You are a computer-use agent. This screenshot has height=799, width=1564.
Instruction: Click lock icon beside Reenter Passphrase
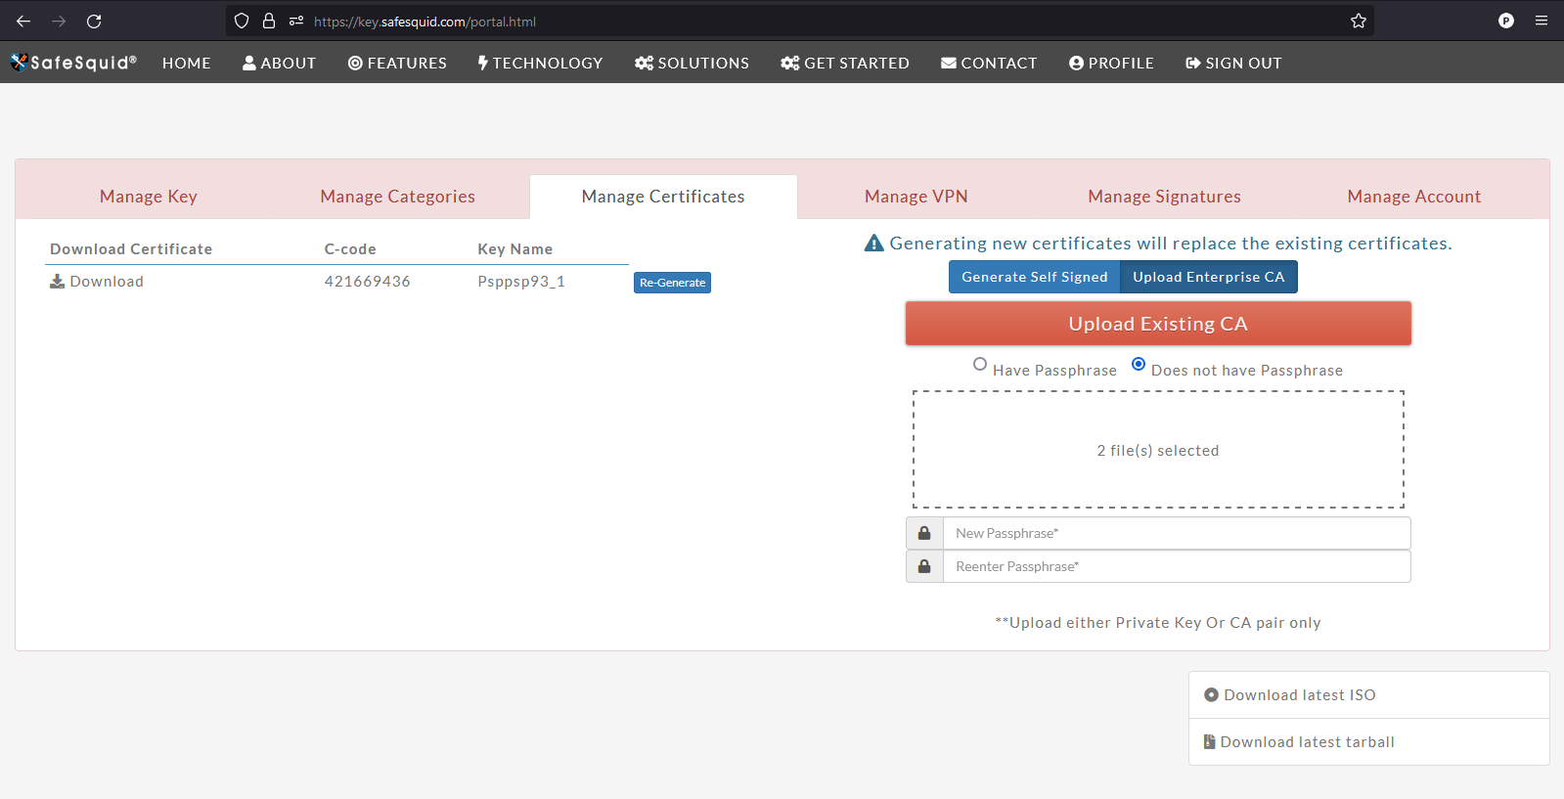(924, 566)
